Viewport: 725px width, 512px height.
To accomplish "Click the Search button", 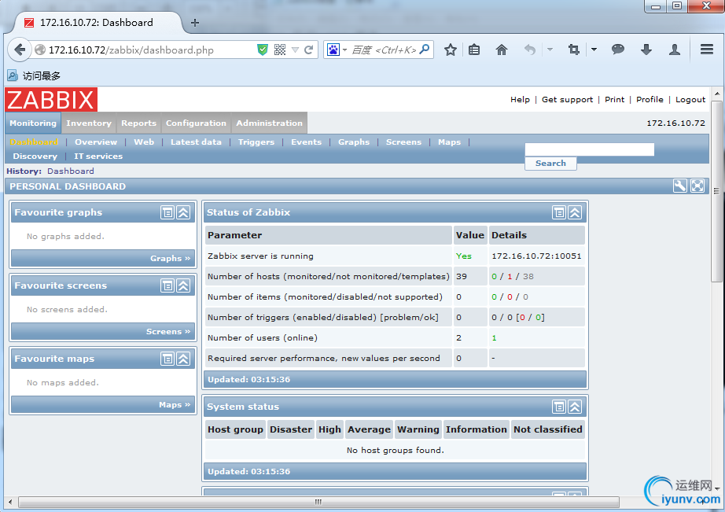I will pos(550,164).
